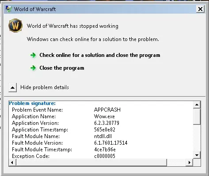The height and width of the screenshot is (176, 209).
Task: Click fault module timestamp 4ce7b96e
Action: [105, 150]
